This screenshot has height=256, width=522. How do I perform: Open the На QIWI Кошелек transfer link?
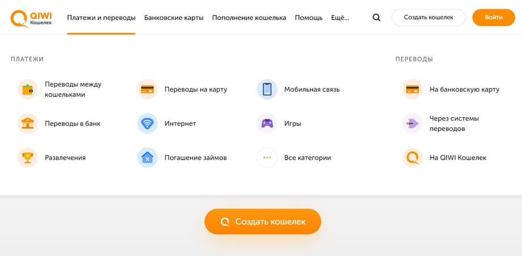(458, 157)
